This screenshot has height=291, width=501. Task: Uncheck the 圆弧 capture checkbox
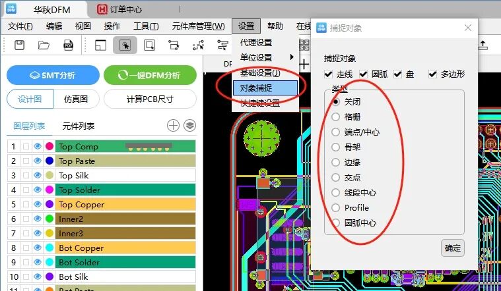tap(363, 74)
